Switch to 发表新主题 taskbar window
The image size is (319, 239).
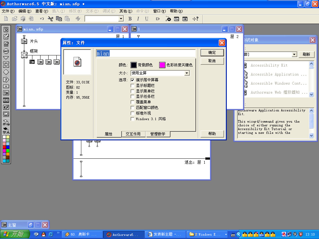[x=165, y=235]
